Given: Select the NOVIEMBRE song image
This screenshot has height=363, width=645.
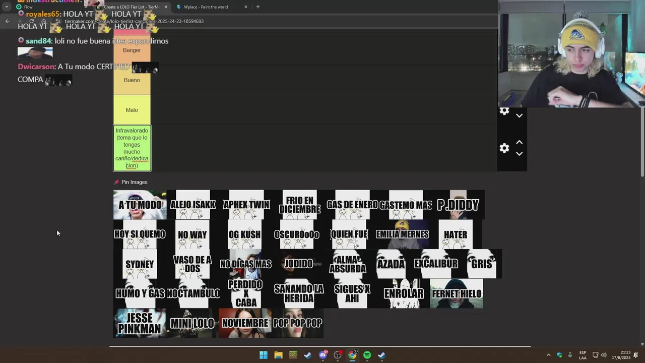Looking at the screenshot, I should [x=245, y=323].
